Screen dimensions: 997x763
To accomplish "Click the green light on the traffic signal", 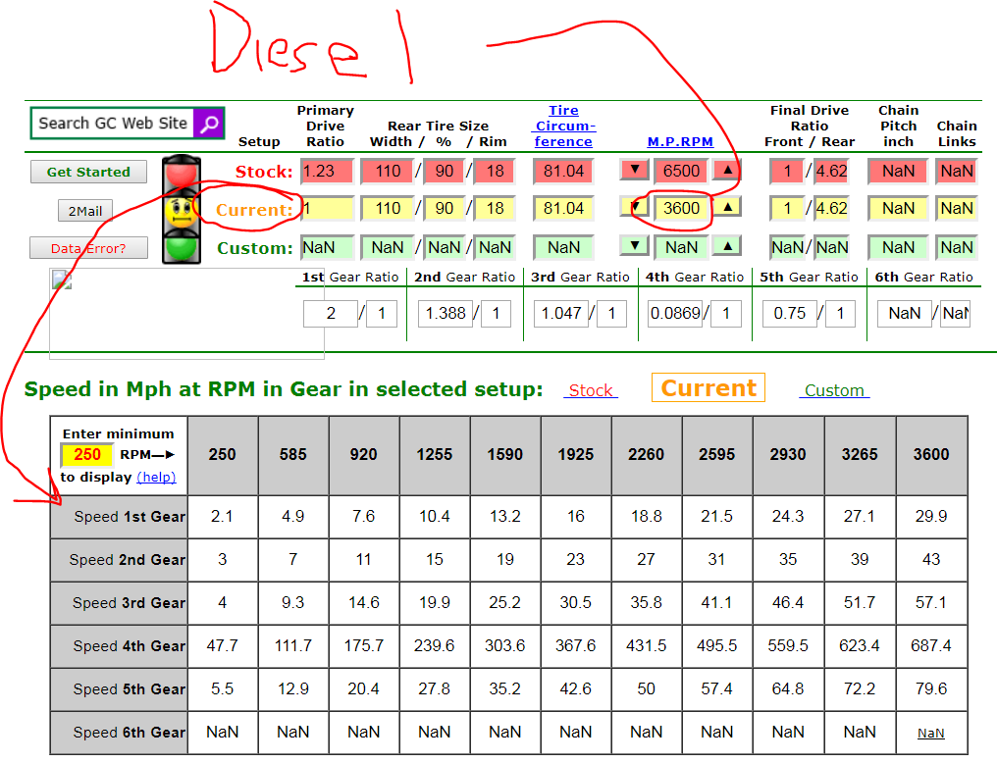I will 181,245.
